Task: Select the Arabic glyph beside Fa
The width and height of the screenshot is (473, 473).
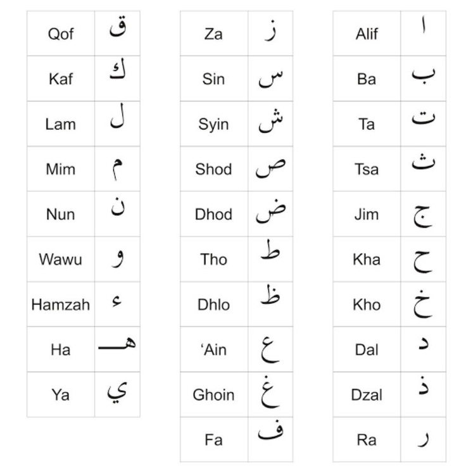Action: click(270, 435)
